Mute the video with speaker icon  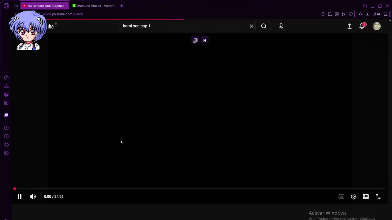pos(33,196)
